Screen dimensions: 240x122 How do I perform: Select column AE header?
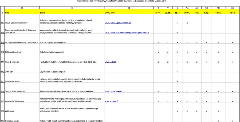[x=232, y=8]
